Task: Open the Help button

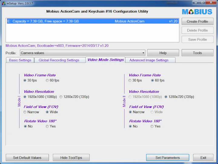Action: (163, 53)
